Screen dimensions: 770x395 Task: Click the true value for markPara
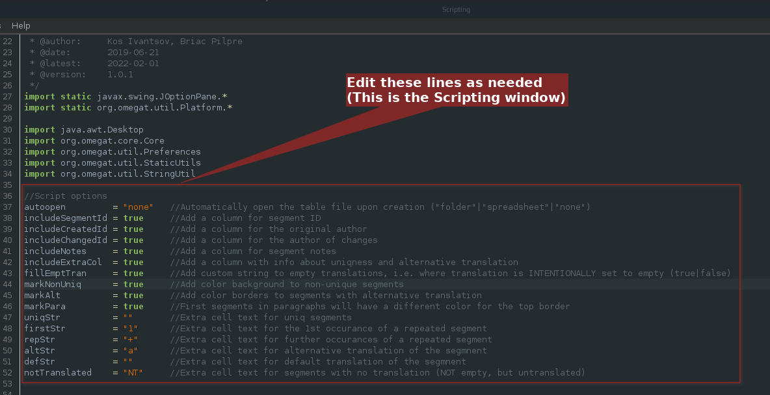click(133, 307)
